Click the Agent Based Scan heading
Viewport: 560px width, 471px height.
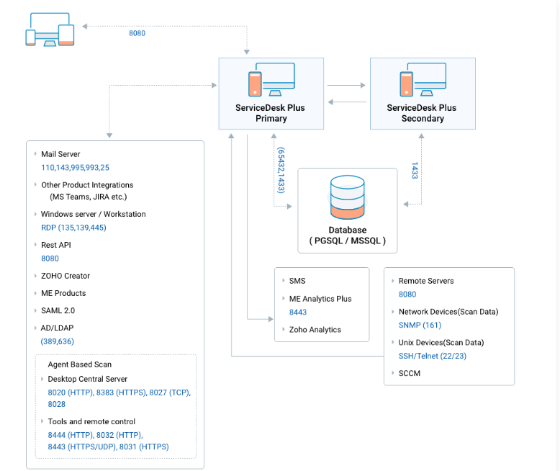tap(80, 364)
